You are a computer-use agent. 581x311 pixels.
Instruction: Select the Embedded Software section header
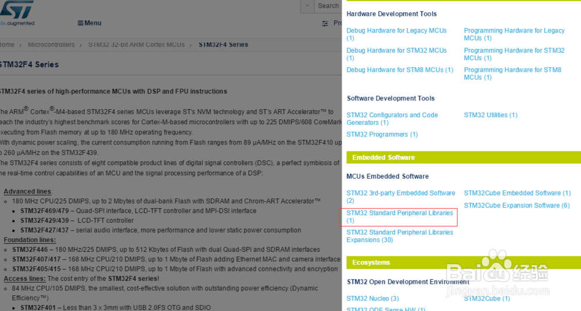(x=464, y=157)
